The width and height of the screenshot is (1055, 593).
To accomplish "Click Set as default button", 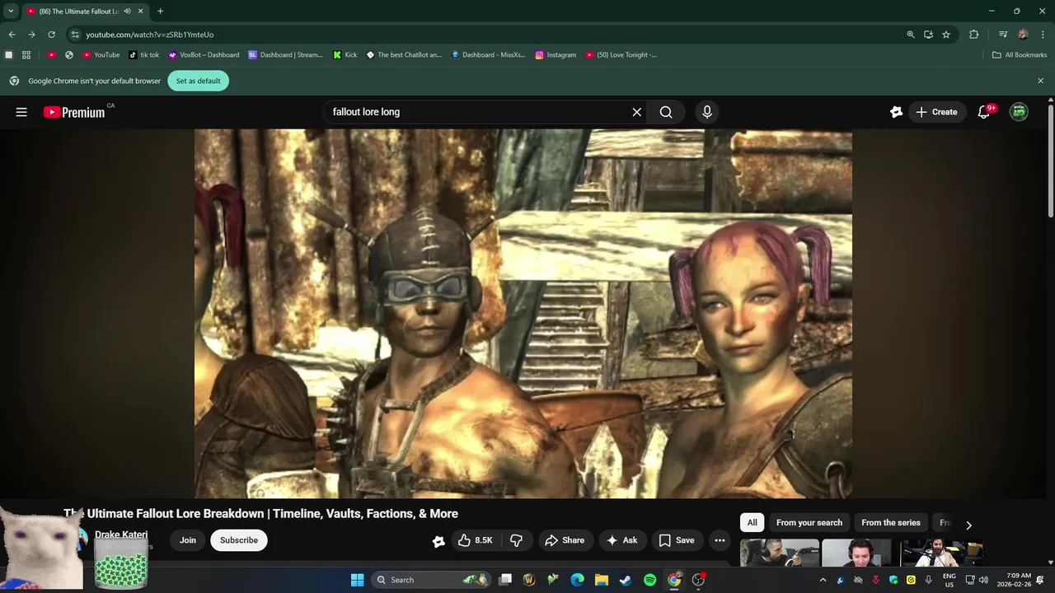I will [198, 81].
